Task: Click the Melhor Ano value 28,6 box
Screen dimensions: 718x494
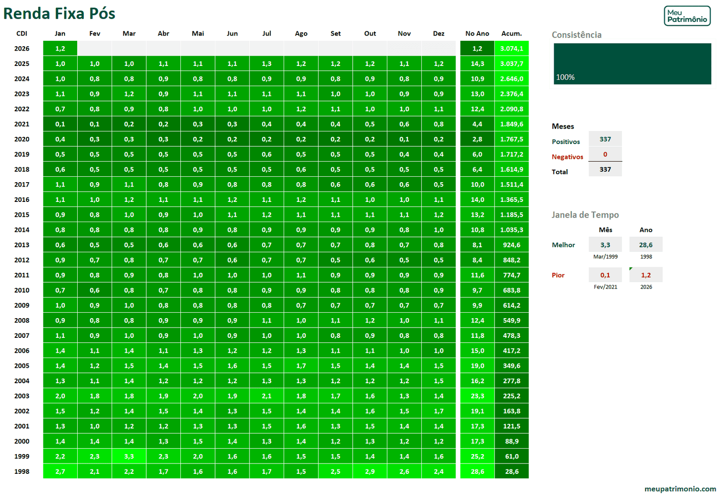Action: coord(646,245)
